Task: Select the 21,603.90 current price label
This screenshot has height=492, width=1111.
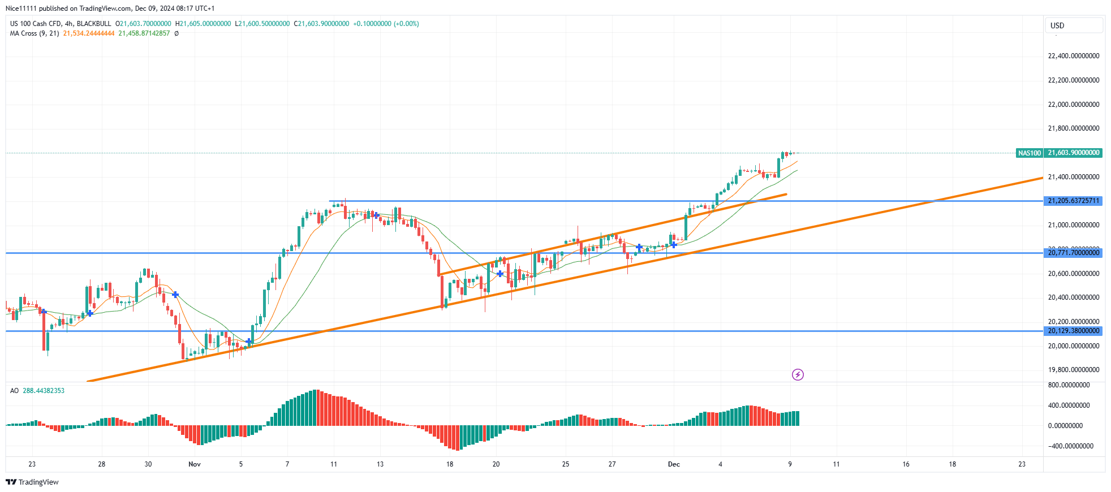Action: click(x=1073, y=153)
